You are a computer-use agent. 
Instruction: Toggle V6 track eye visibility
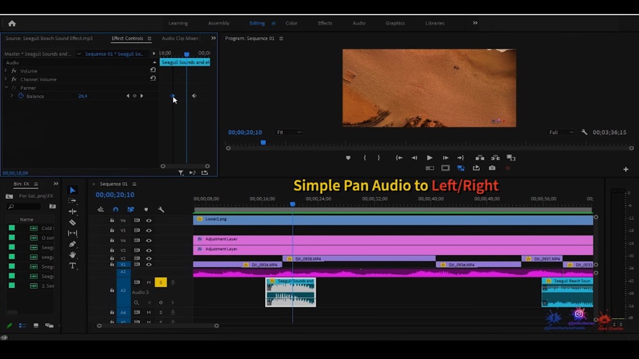(x=149, y=220)
